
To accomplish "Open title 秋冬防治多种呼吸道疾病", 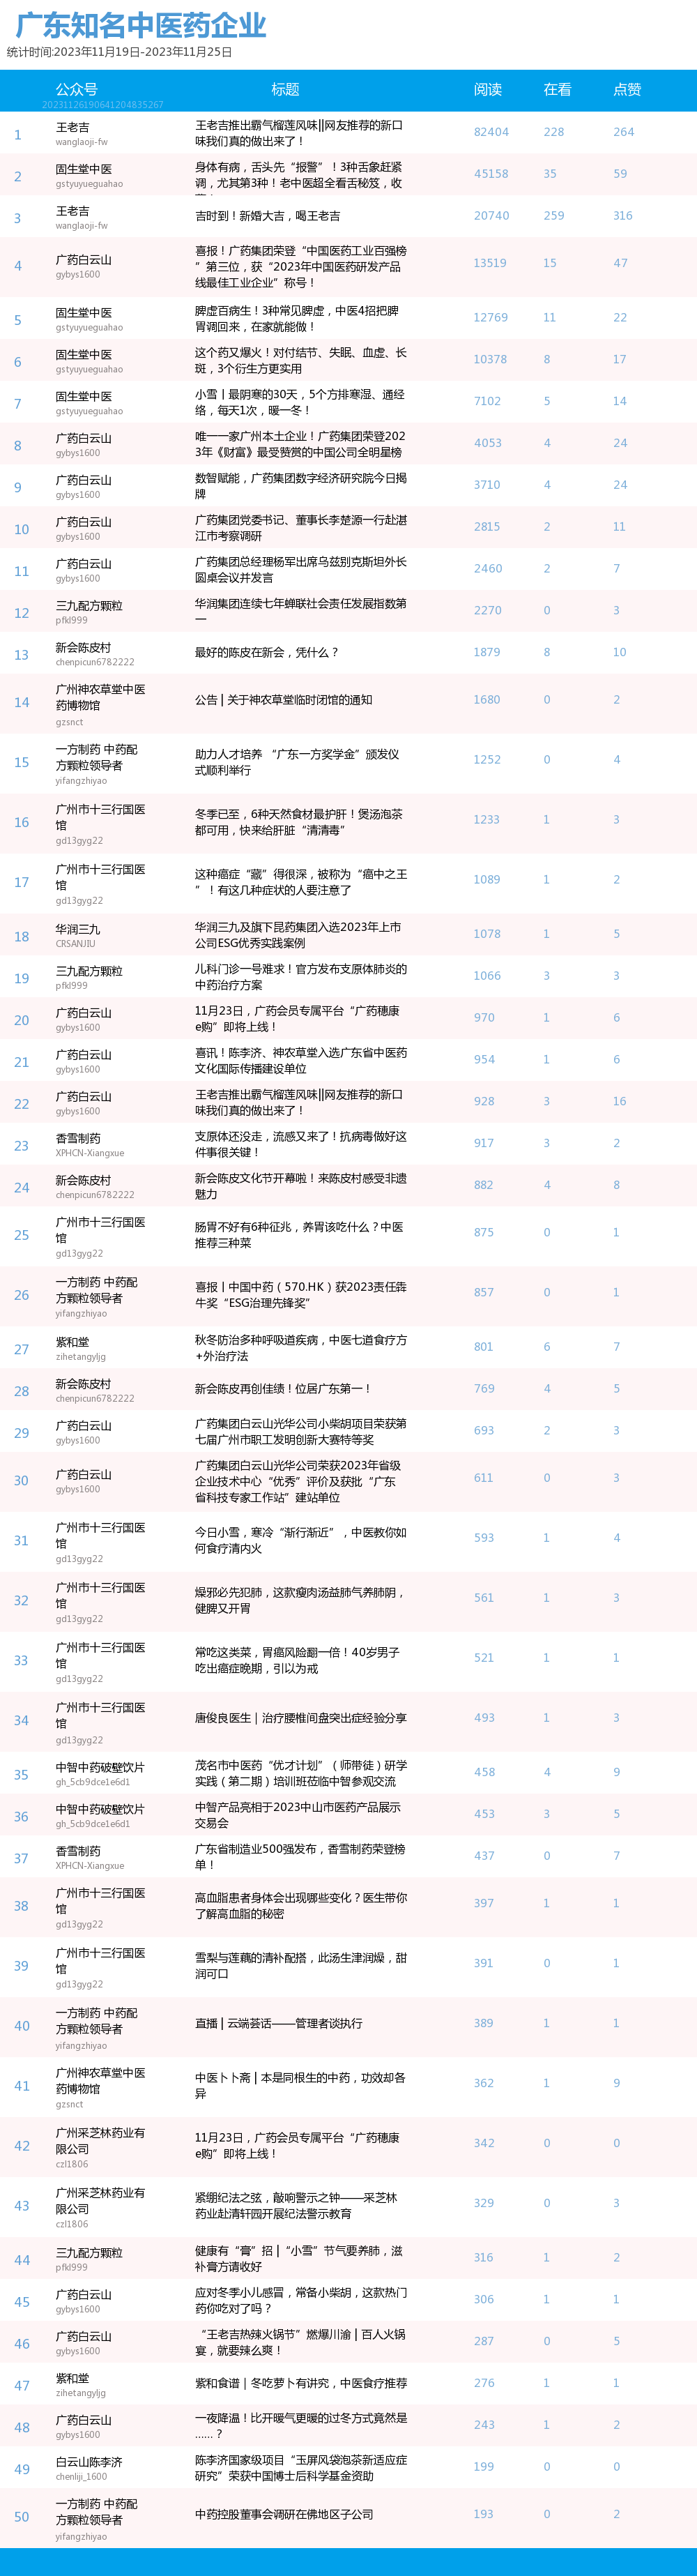I will (x=301, y=1348).
